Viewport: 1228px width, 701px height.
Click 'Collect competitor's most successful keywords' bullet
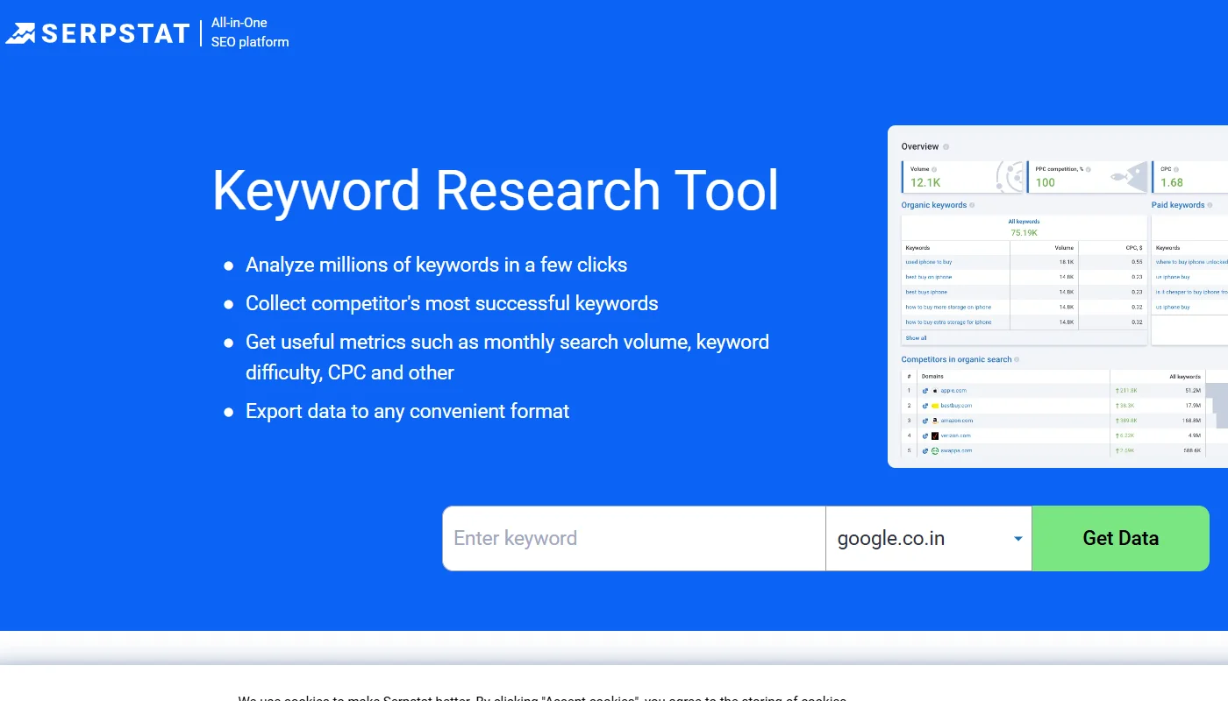click(452, 303)
